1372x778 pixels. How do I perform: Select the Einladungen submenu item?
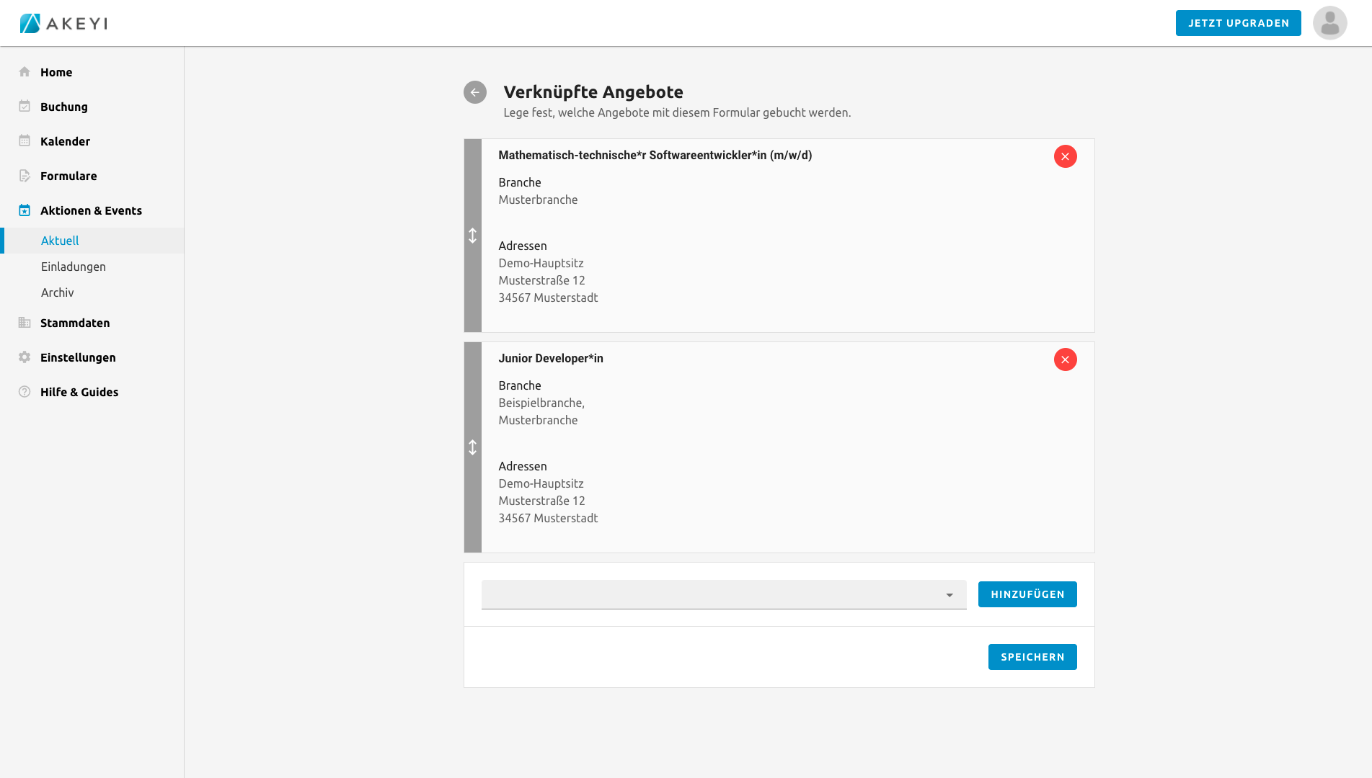74,267
